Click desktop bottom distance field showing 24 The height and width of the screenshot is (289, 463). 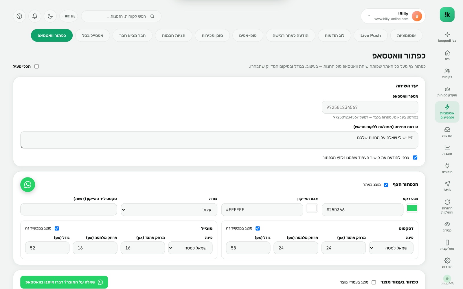tap(296, 248)
